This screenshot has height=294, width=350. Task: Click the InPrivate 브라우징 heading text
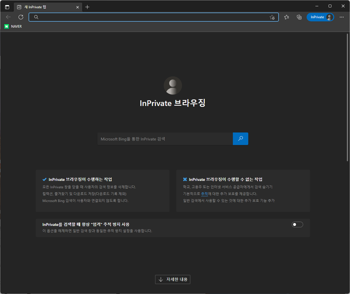tap(173, 103)
